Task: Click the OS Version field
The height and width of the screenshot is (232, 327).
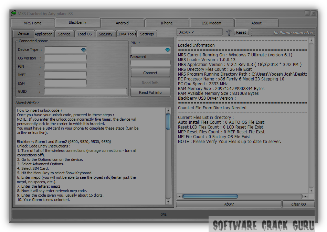Action: [x=65, y=58]
